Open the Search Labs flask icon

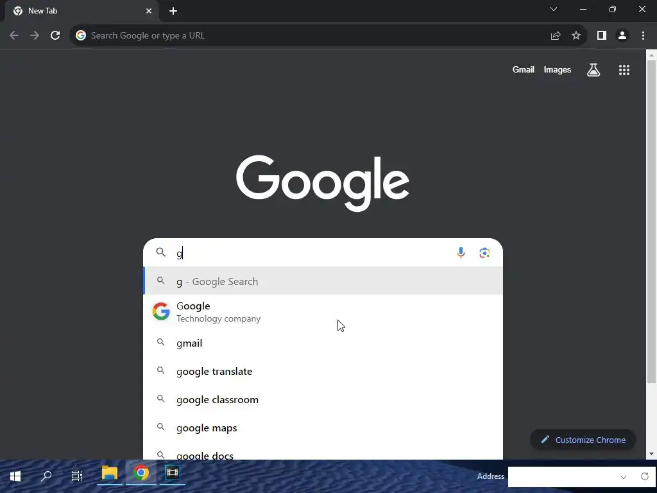[593, 70]
